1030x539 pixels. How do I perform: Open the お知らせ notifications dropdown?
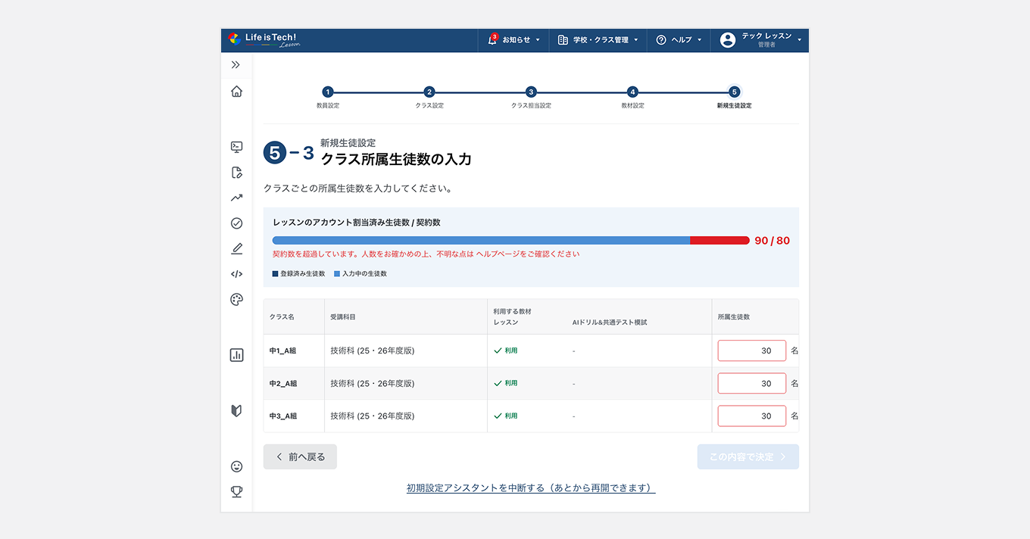click(513, 40)
